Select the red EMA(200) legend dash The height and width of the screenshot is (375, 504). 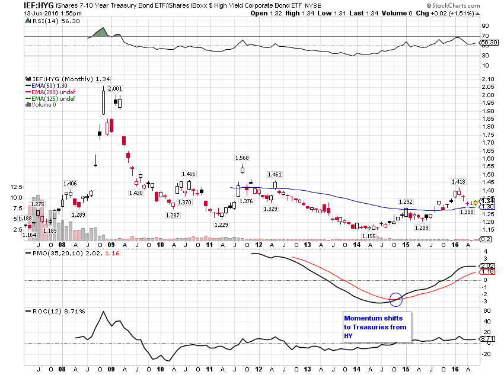28,92
